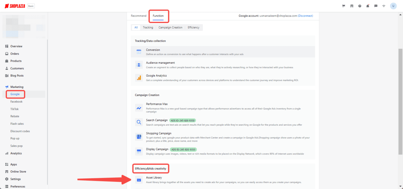Click the Shoplazza logo

point(15,6)
